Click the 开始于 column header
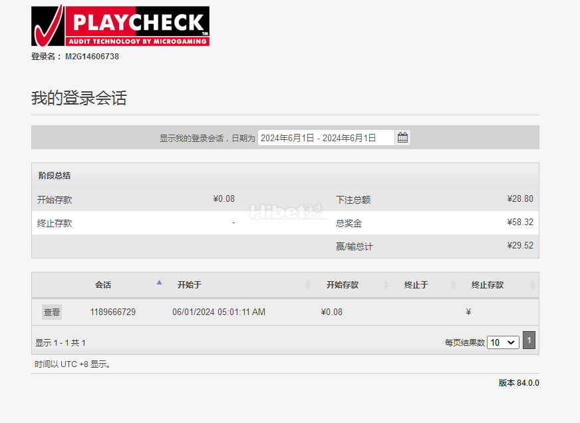The image size is (580, 423). [190, 285]
